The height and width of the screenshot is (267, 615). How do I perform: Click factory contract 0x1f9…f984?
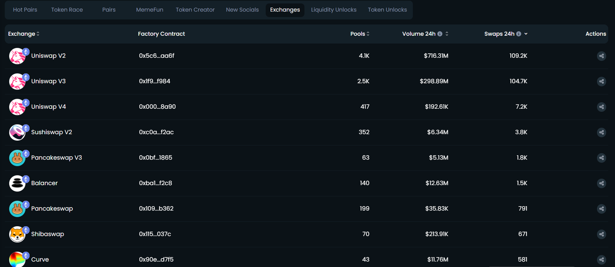(x=155, y=81)
